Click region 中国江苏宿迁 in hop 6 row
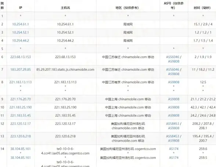Viewport: 216px width, 167px height. pos(128,57)
